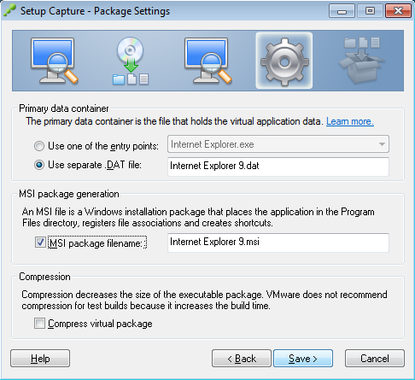Go to previous step with Back button

(242, 359)
